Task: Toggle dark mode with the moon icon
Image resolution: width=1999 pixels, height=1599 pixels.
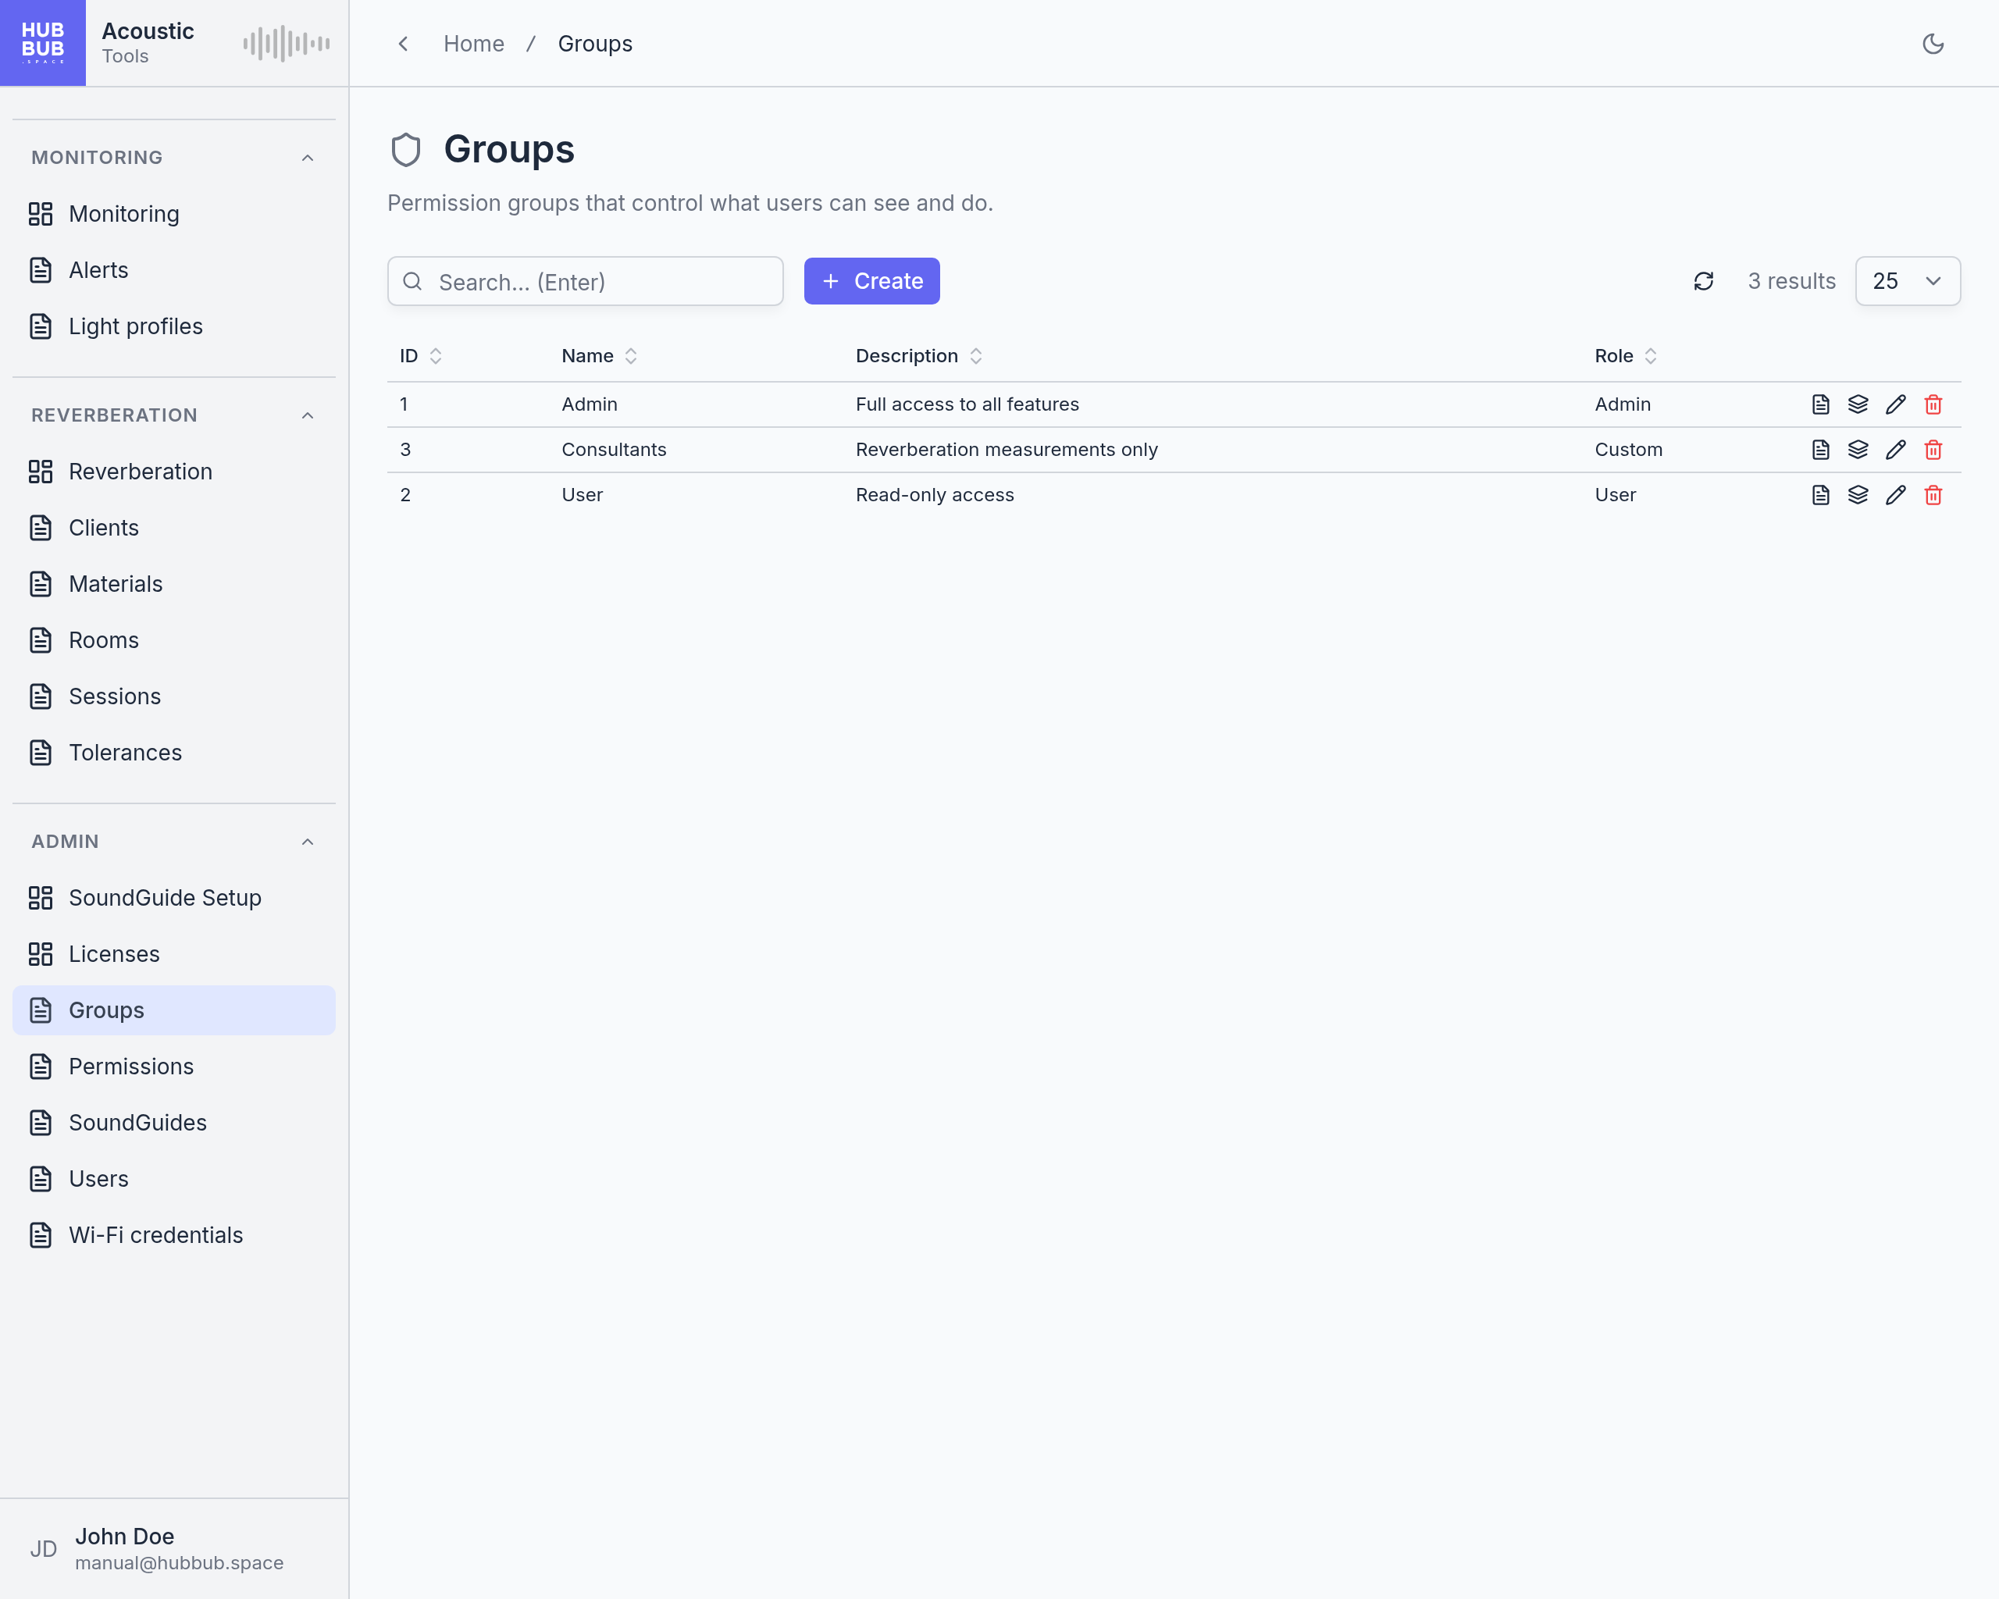Action: pos(1933,44)
